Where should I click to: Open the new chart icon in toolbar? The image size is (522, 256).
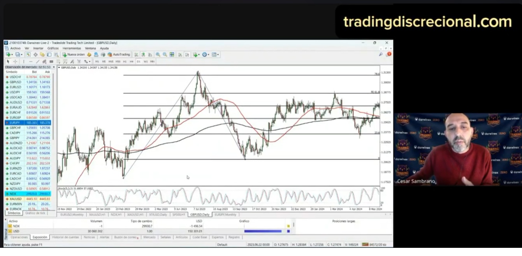[8, 54]
